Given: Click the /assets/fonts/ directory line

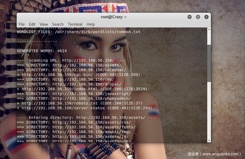Looking at the screenshot, I should tap(76, 127).
